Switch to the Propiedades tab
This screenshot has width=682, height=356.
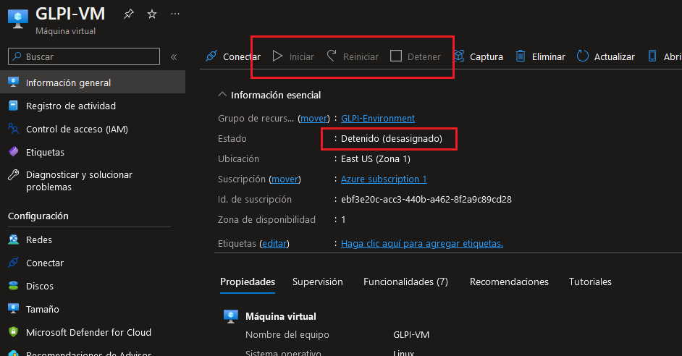(248, 281)
